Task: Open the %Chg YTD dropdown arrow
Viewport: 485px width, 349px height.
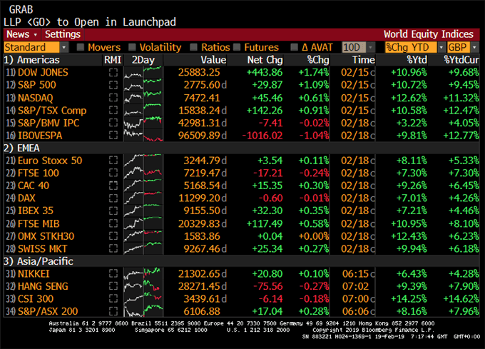Action: (x=441, y=47)
